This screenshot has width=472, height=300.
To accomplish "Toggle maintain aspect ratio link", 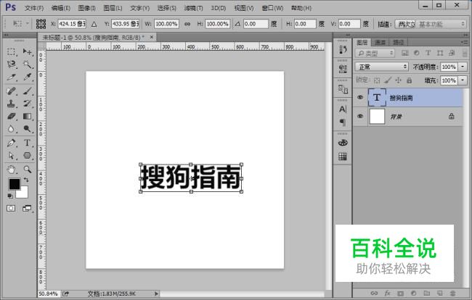I will (187, 24).
